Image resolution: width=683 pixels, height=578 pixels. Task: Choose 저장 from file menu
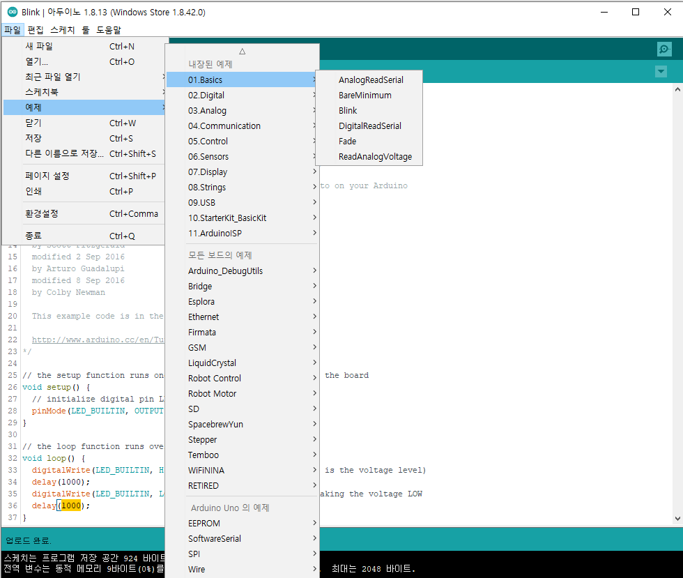pos(84,138)
